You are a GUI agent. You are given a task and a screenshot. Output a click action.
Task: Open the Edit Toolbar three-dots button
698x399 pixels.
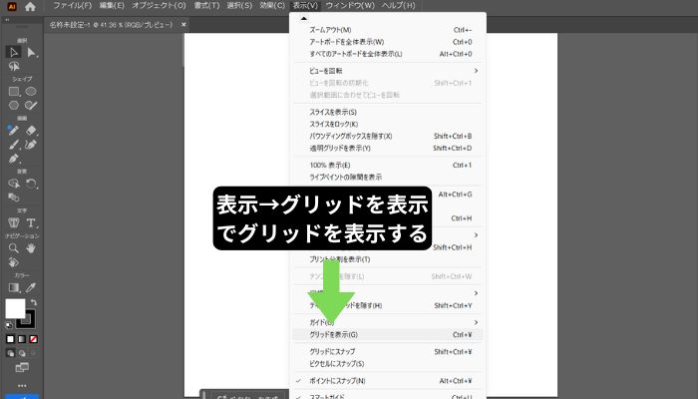[22, 386]
